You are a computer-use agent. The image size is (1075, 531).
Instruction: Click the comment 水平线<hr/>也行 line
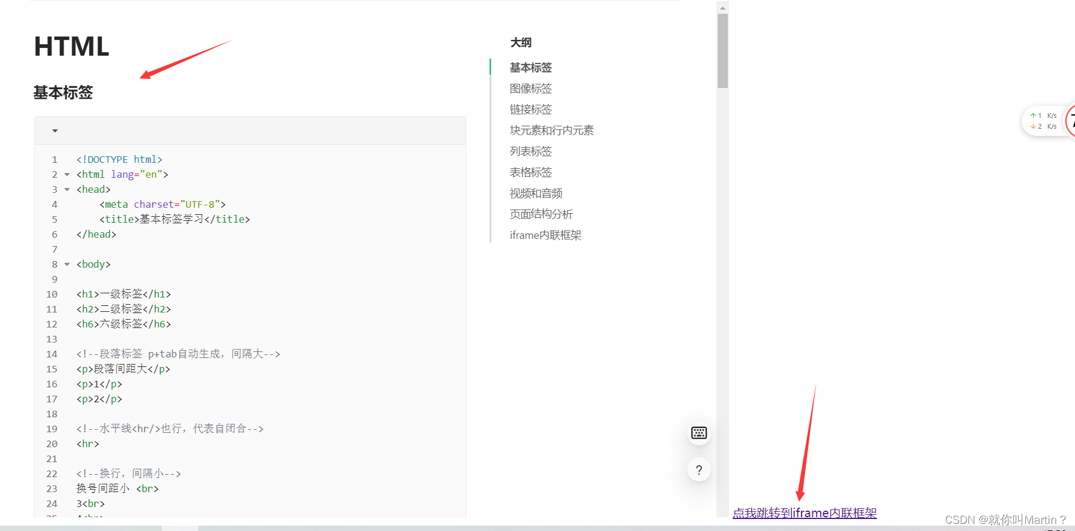coord(169,429)
